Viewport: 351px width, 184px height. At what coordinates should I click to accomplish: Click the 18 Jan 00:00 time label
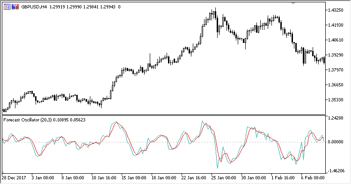point(164,178)
